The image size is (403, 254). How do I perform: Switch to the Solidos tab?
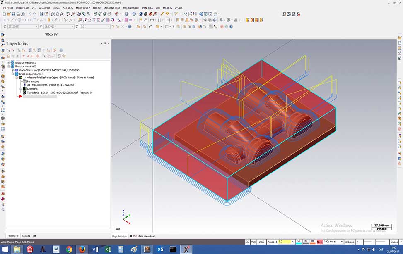26,236
